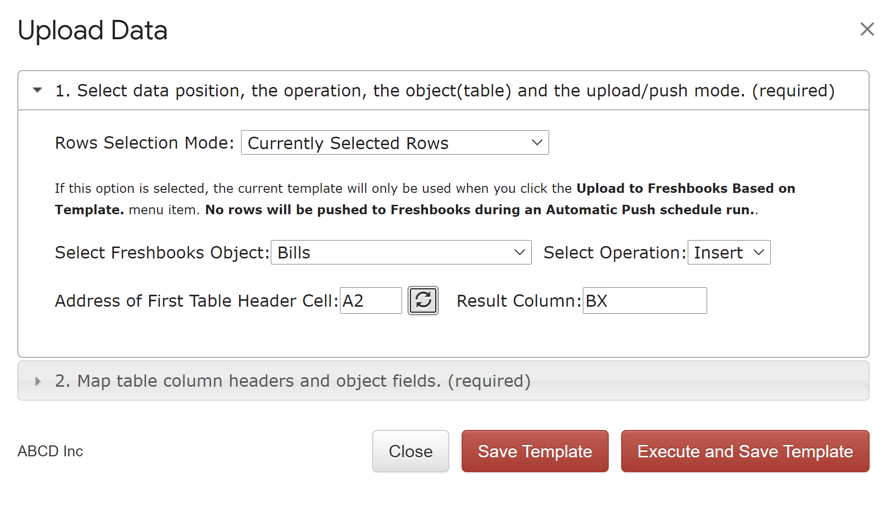889x510 pixels.
Task: Click the Result Column input field
Action: (645, 301)
